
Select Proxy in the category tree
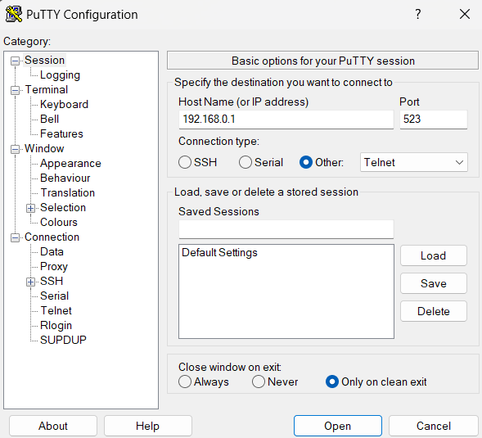[54, 266]
